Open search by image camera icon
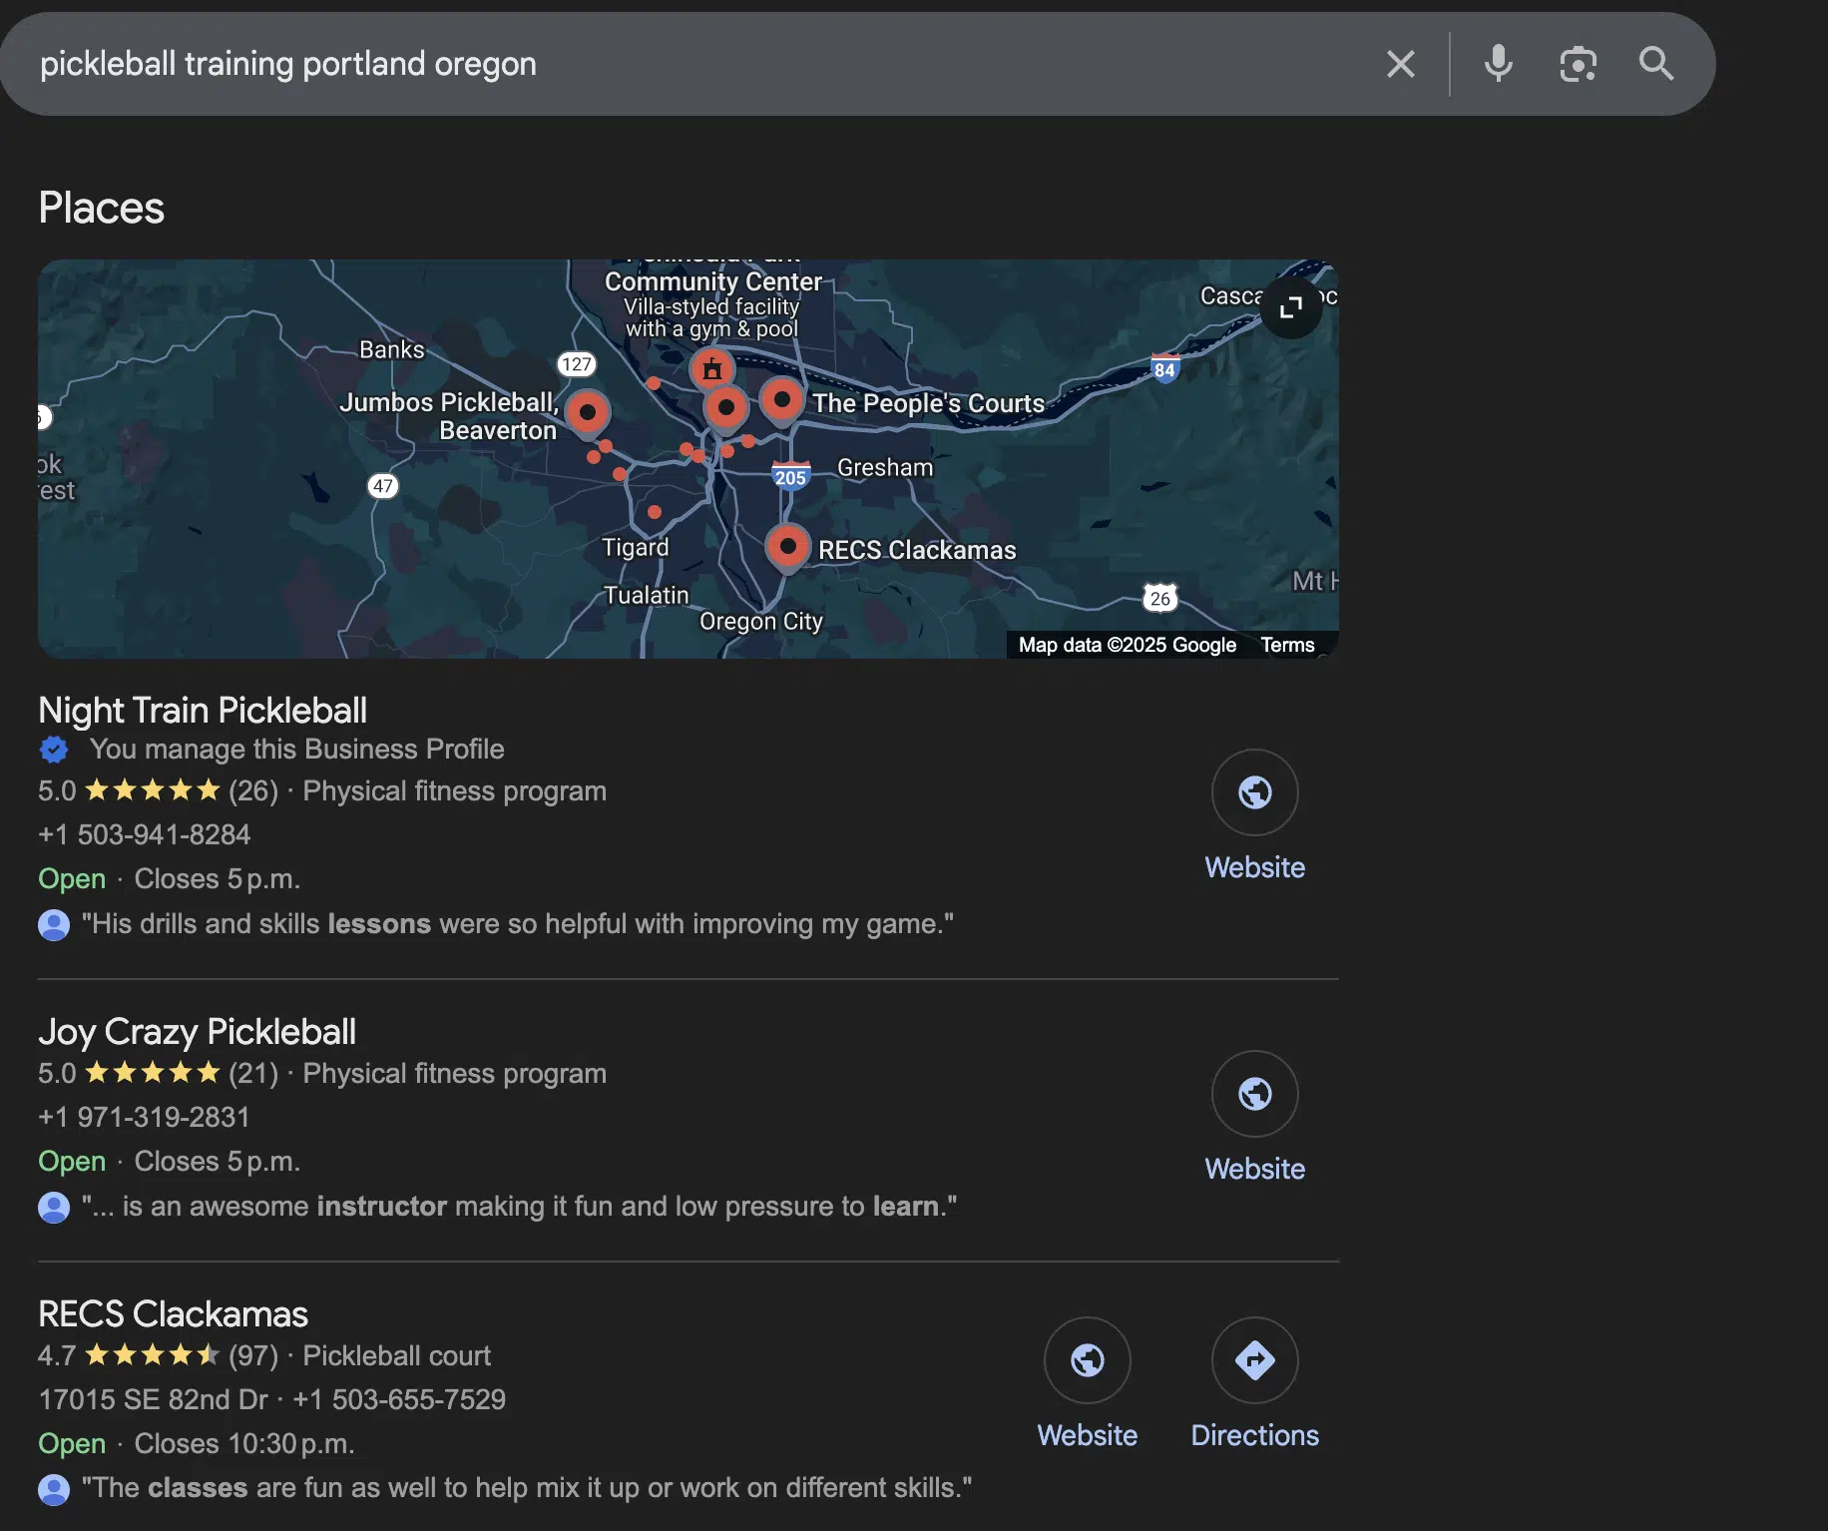 pos(1578,64)
